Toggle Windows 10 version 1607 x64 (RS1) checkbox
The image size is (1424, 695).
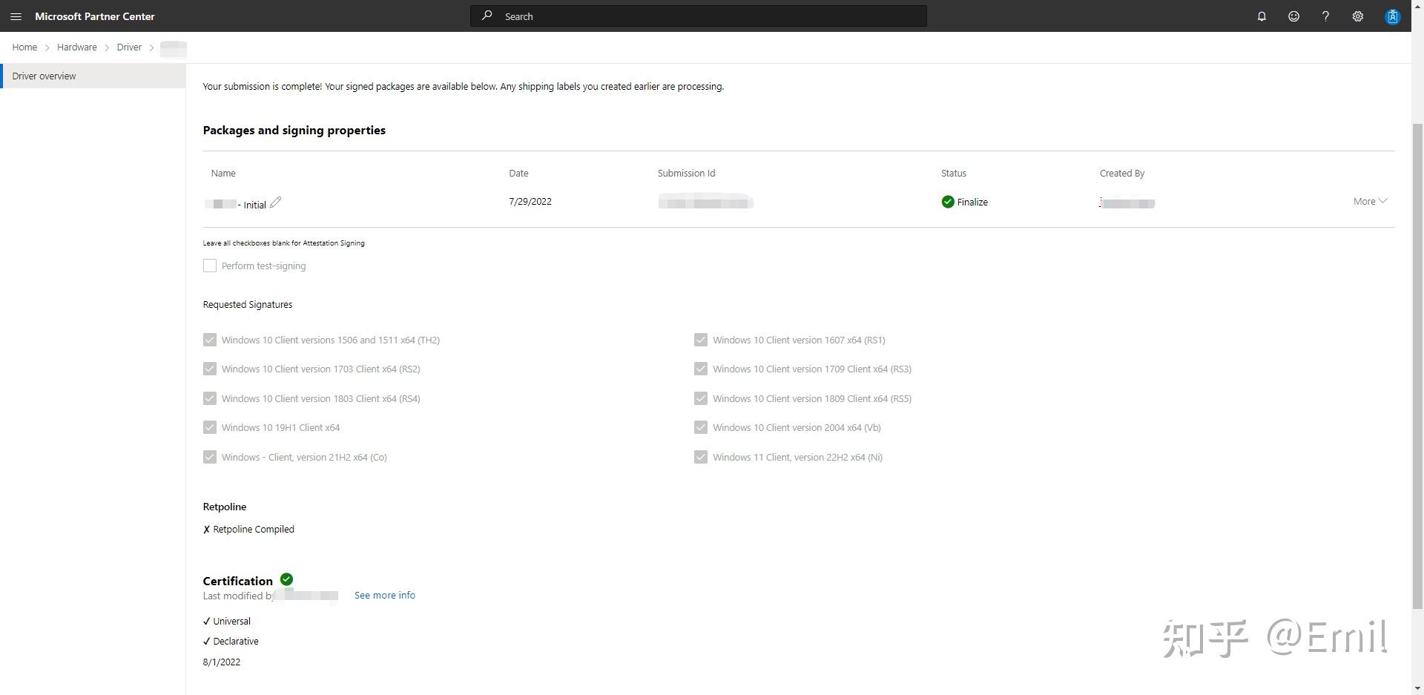(701, 340)
